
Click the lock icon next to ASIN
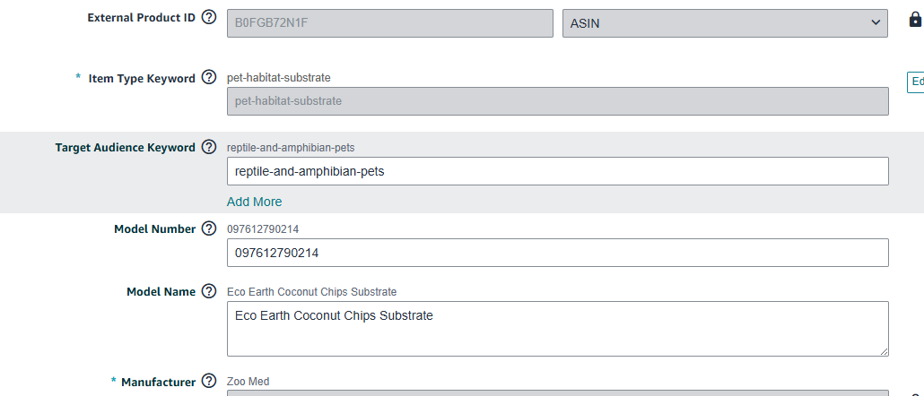pos(915,21)
